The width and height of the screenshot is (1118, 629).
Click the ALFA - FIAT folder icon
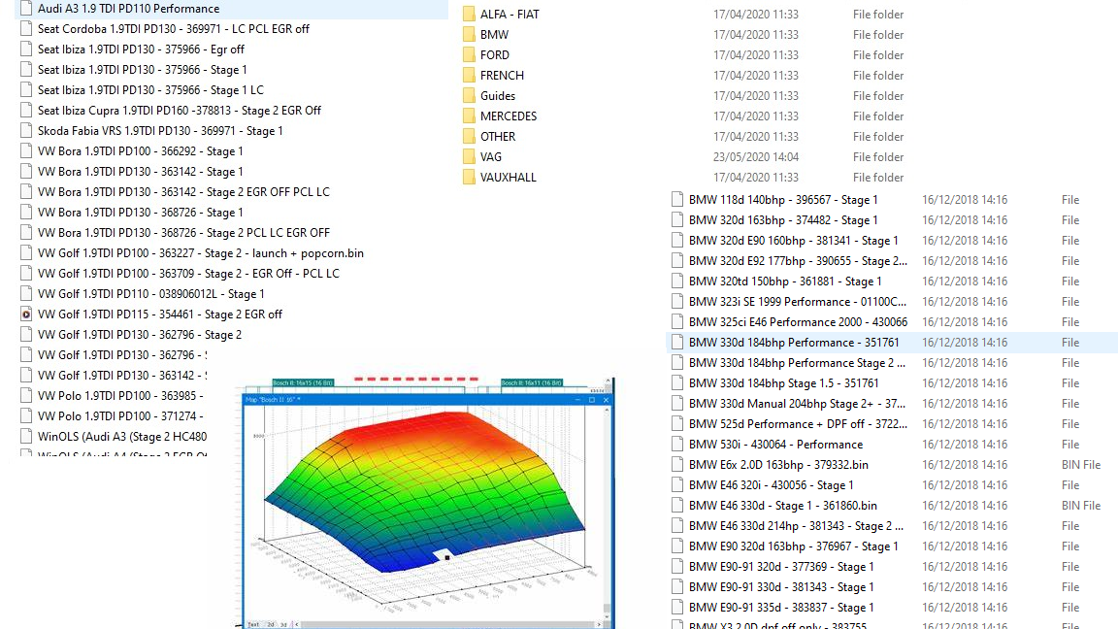point(469,15)
